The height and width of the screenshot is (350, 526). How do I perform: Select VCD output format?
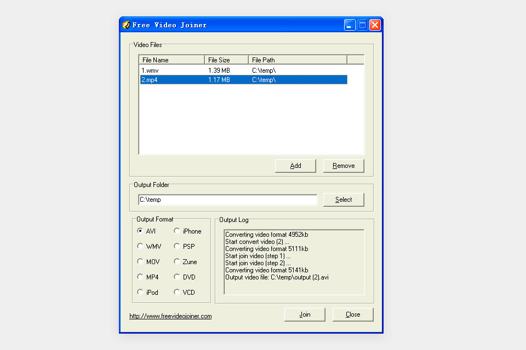(176, 292)
